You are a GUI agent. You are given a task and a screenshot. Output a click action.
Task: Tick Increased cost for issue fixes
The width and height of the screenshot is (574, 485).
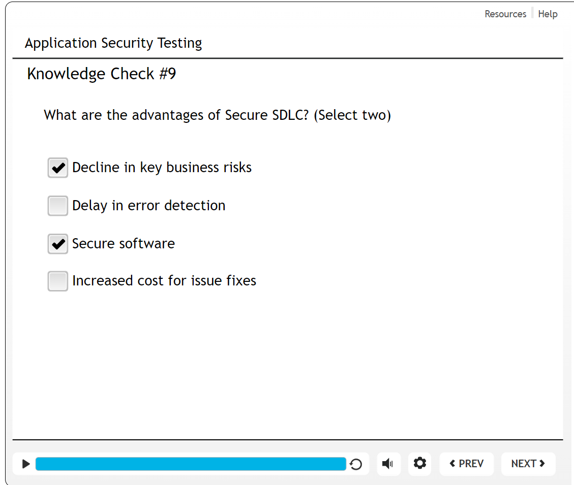pyautogui.click(x=58, y=281)
